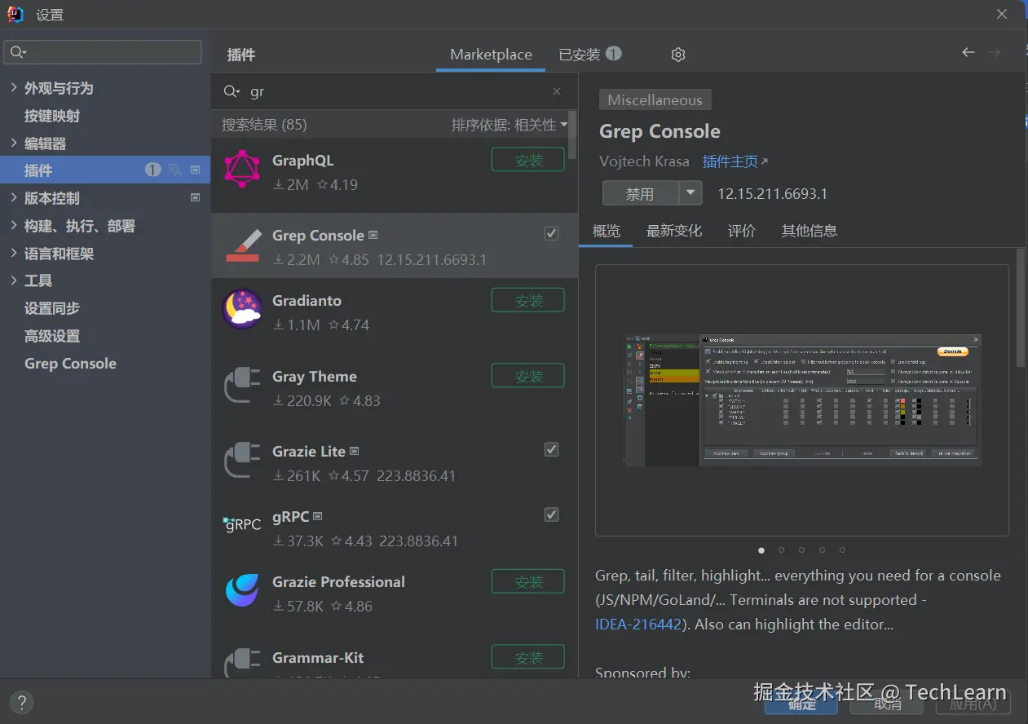
Task: Click the project-level icon beside 版本控制
Action: coord(196,197)
